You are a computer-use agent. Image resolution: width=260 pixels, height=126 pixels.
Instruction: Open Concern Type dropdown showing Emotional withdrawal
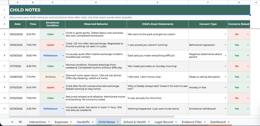[226, 109]
